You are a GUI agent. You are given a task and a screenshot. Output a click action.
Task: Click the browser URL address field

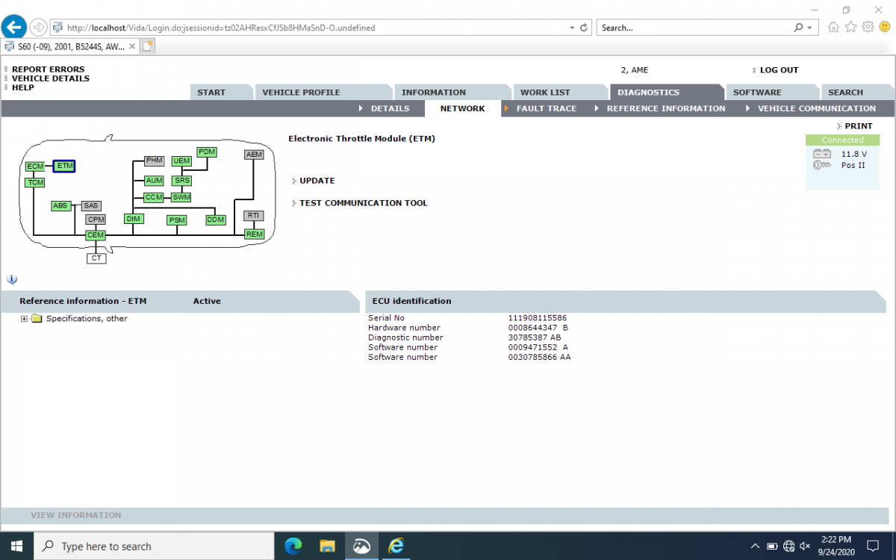[314, 28]
